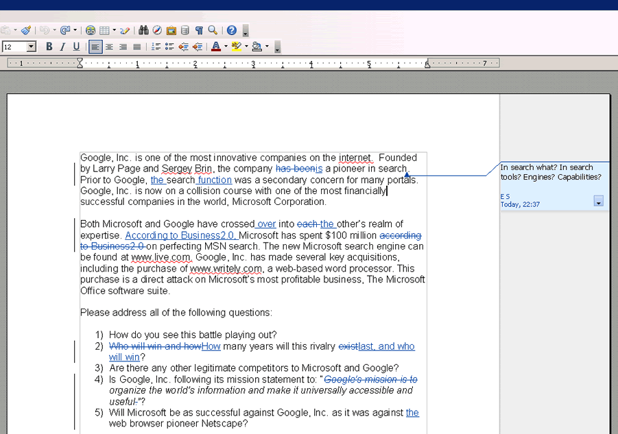Toggle Align Left button
Viewport: 618px width, 434px height.
pyautogui.click(x=95, y=47)
